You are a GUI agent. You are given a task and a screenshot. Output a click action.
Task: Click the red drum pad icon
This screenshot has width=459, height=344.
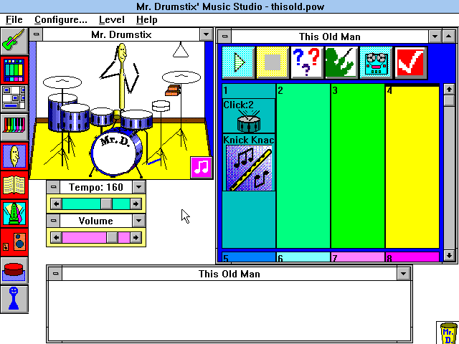tap(14, 271)
